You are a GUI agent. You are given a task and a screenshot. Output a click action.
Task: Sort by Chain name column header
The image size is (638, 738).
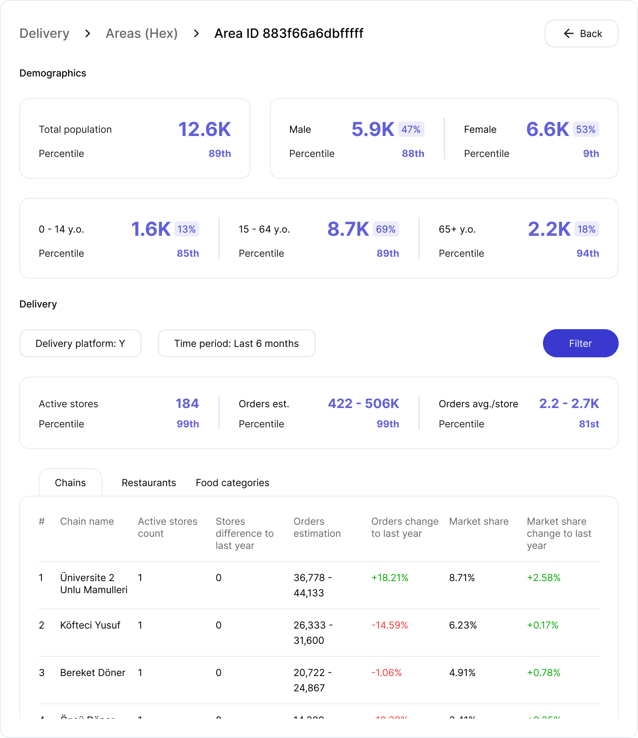[x=87, y=521]
